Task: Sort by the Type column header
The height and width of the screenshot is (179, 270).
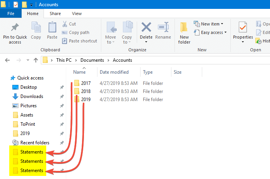Action: (x=148, y=72)
